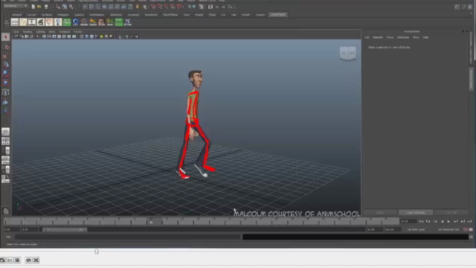Click the MEL command line input
This screenshot has width=476, height=268.
tap(127, 237)
